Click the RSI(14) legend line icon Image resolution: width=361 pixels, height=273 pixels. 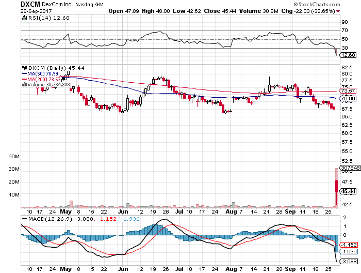[24, 18]
